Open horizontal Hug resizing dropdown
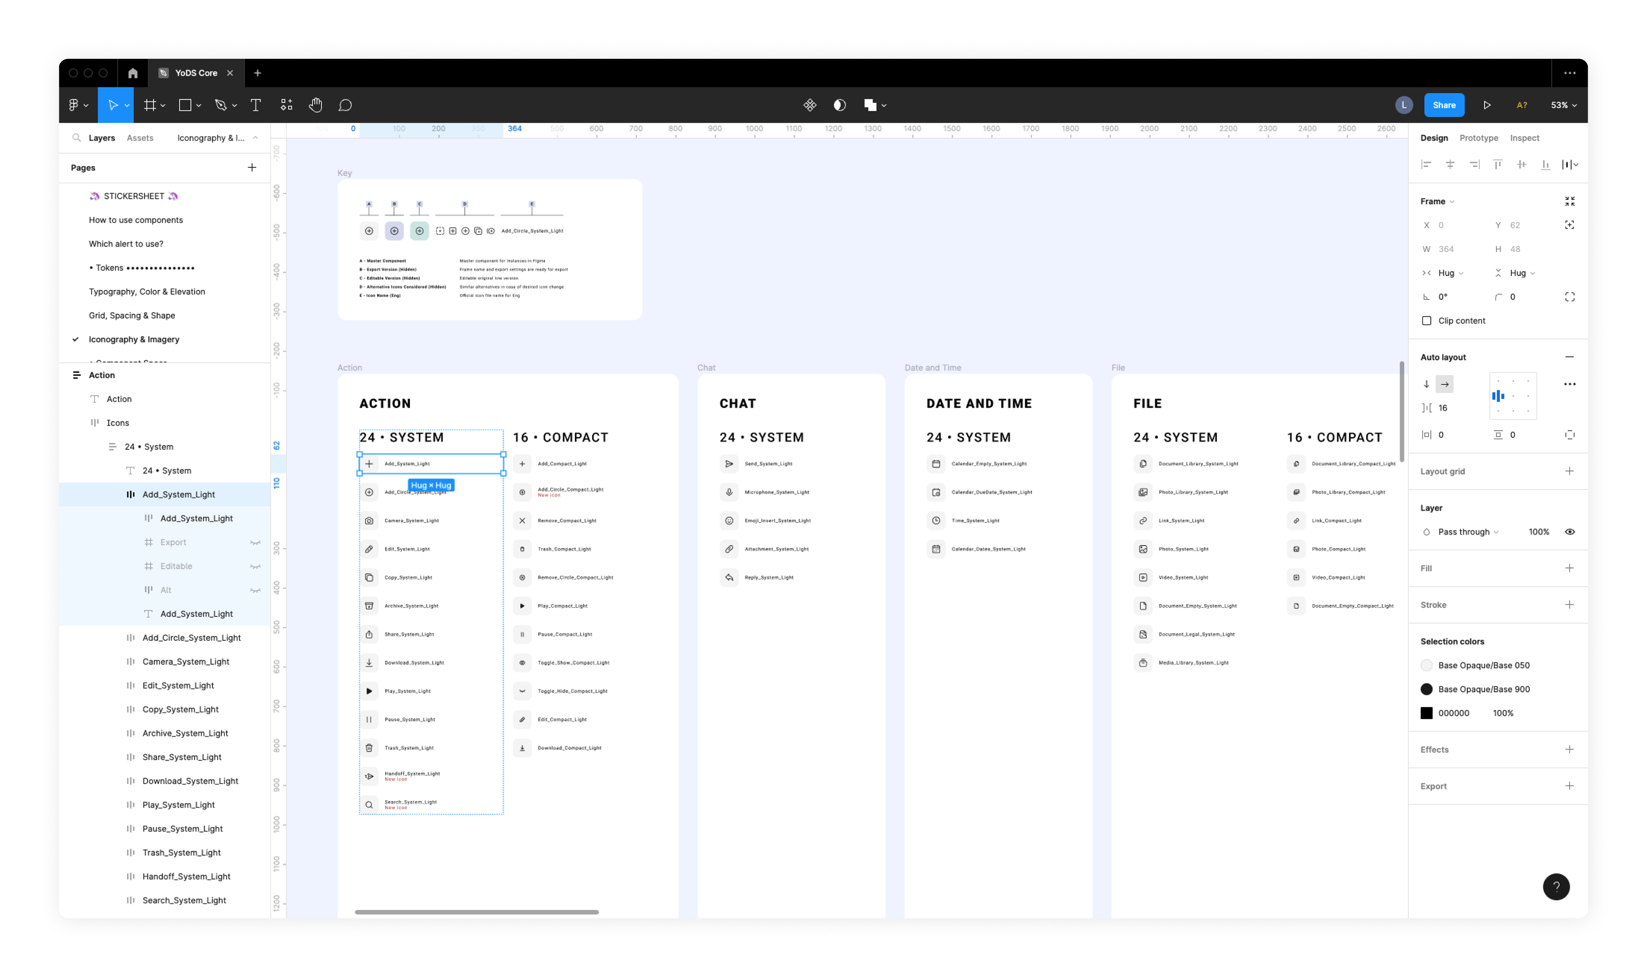The width and height of the screenshot is (1647, 977). [x=1451, y=273]
